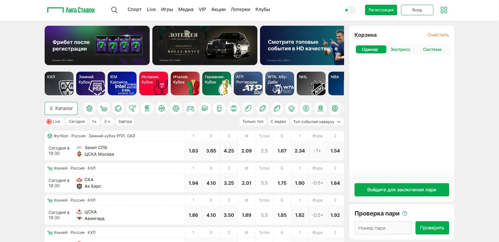Image resolution: width=499 pixels, height=242 pixels.
Task: Open the ATP Роттердам tournament tile
Action: [248, 84]
